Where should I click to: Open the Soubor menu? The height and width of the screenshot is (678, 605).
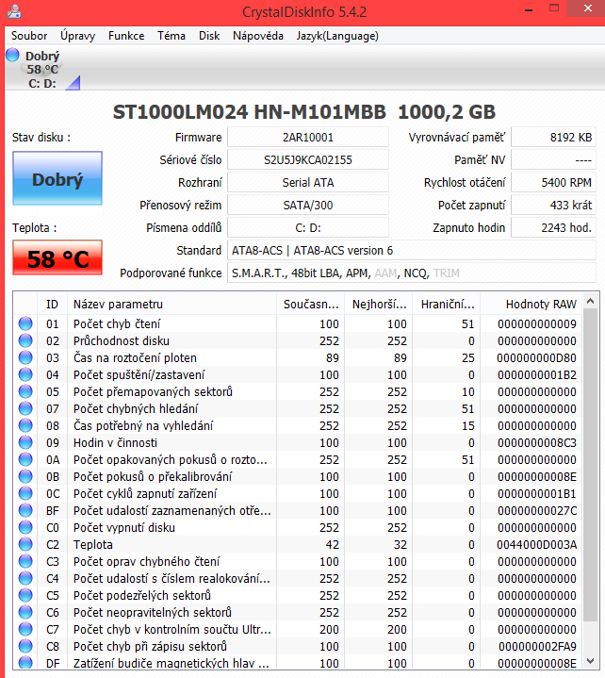coord(29,36)
